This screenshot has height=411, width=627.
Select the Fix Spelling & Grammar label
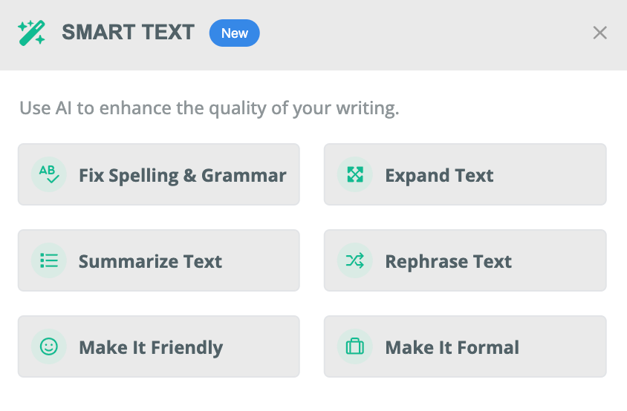coord(182,176)
